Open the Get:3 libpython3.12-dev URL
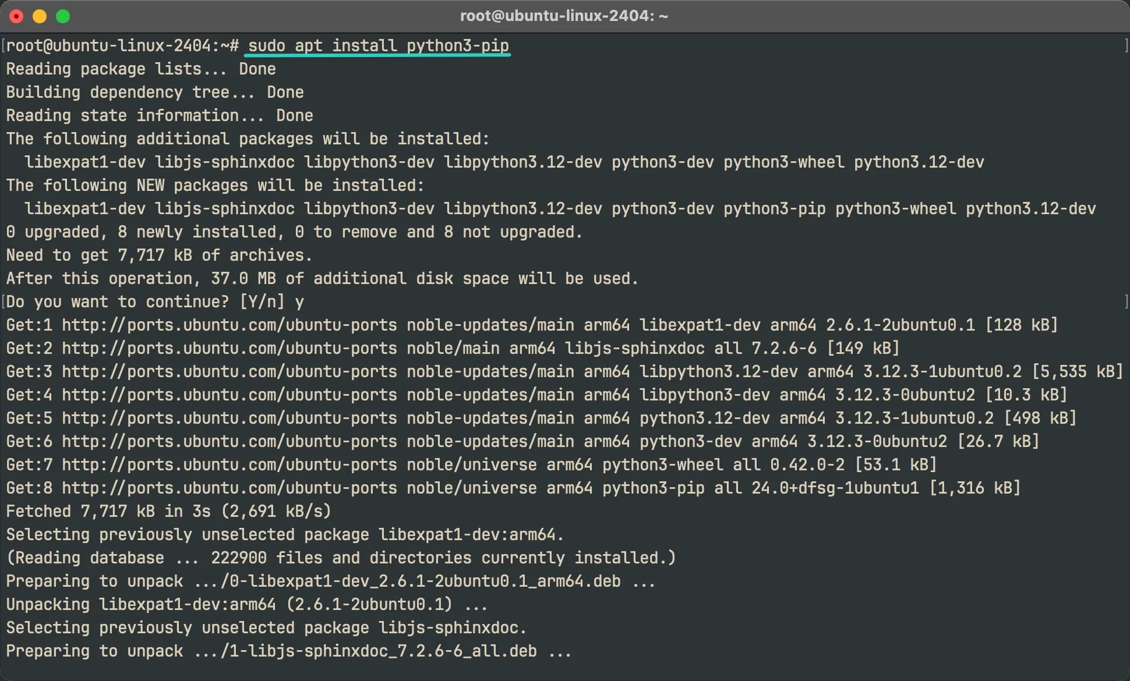 229,371
